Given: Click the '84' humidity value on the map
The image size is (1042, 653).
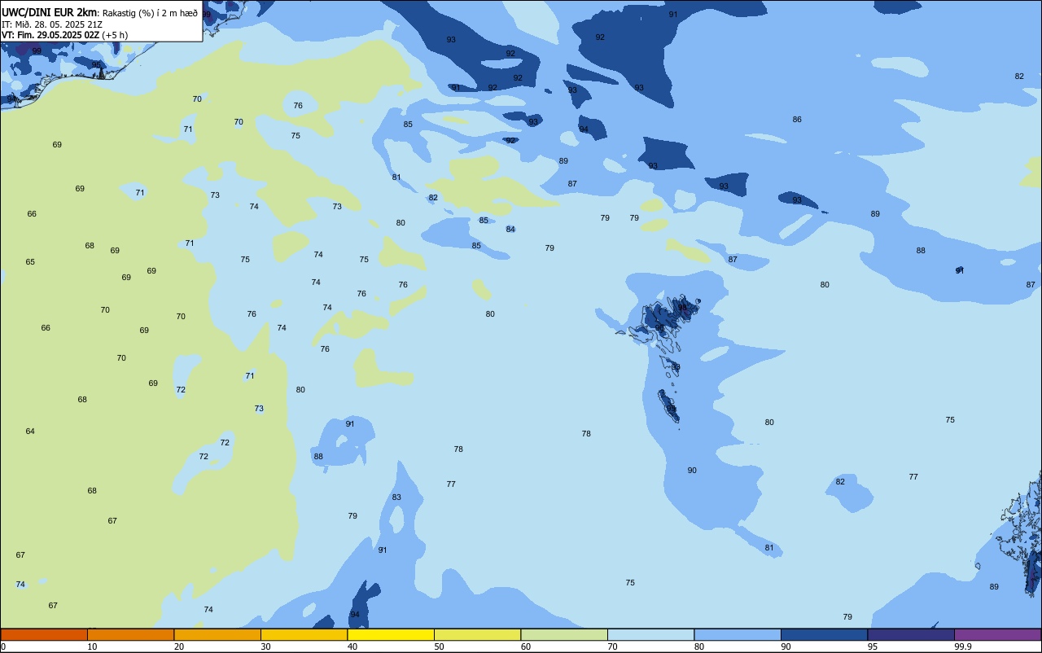Looking at the screenshot, I should pos(510,230).
